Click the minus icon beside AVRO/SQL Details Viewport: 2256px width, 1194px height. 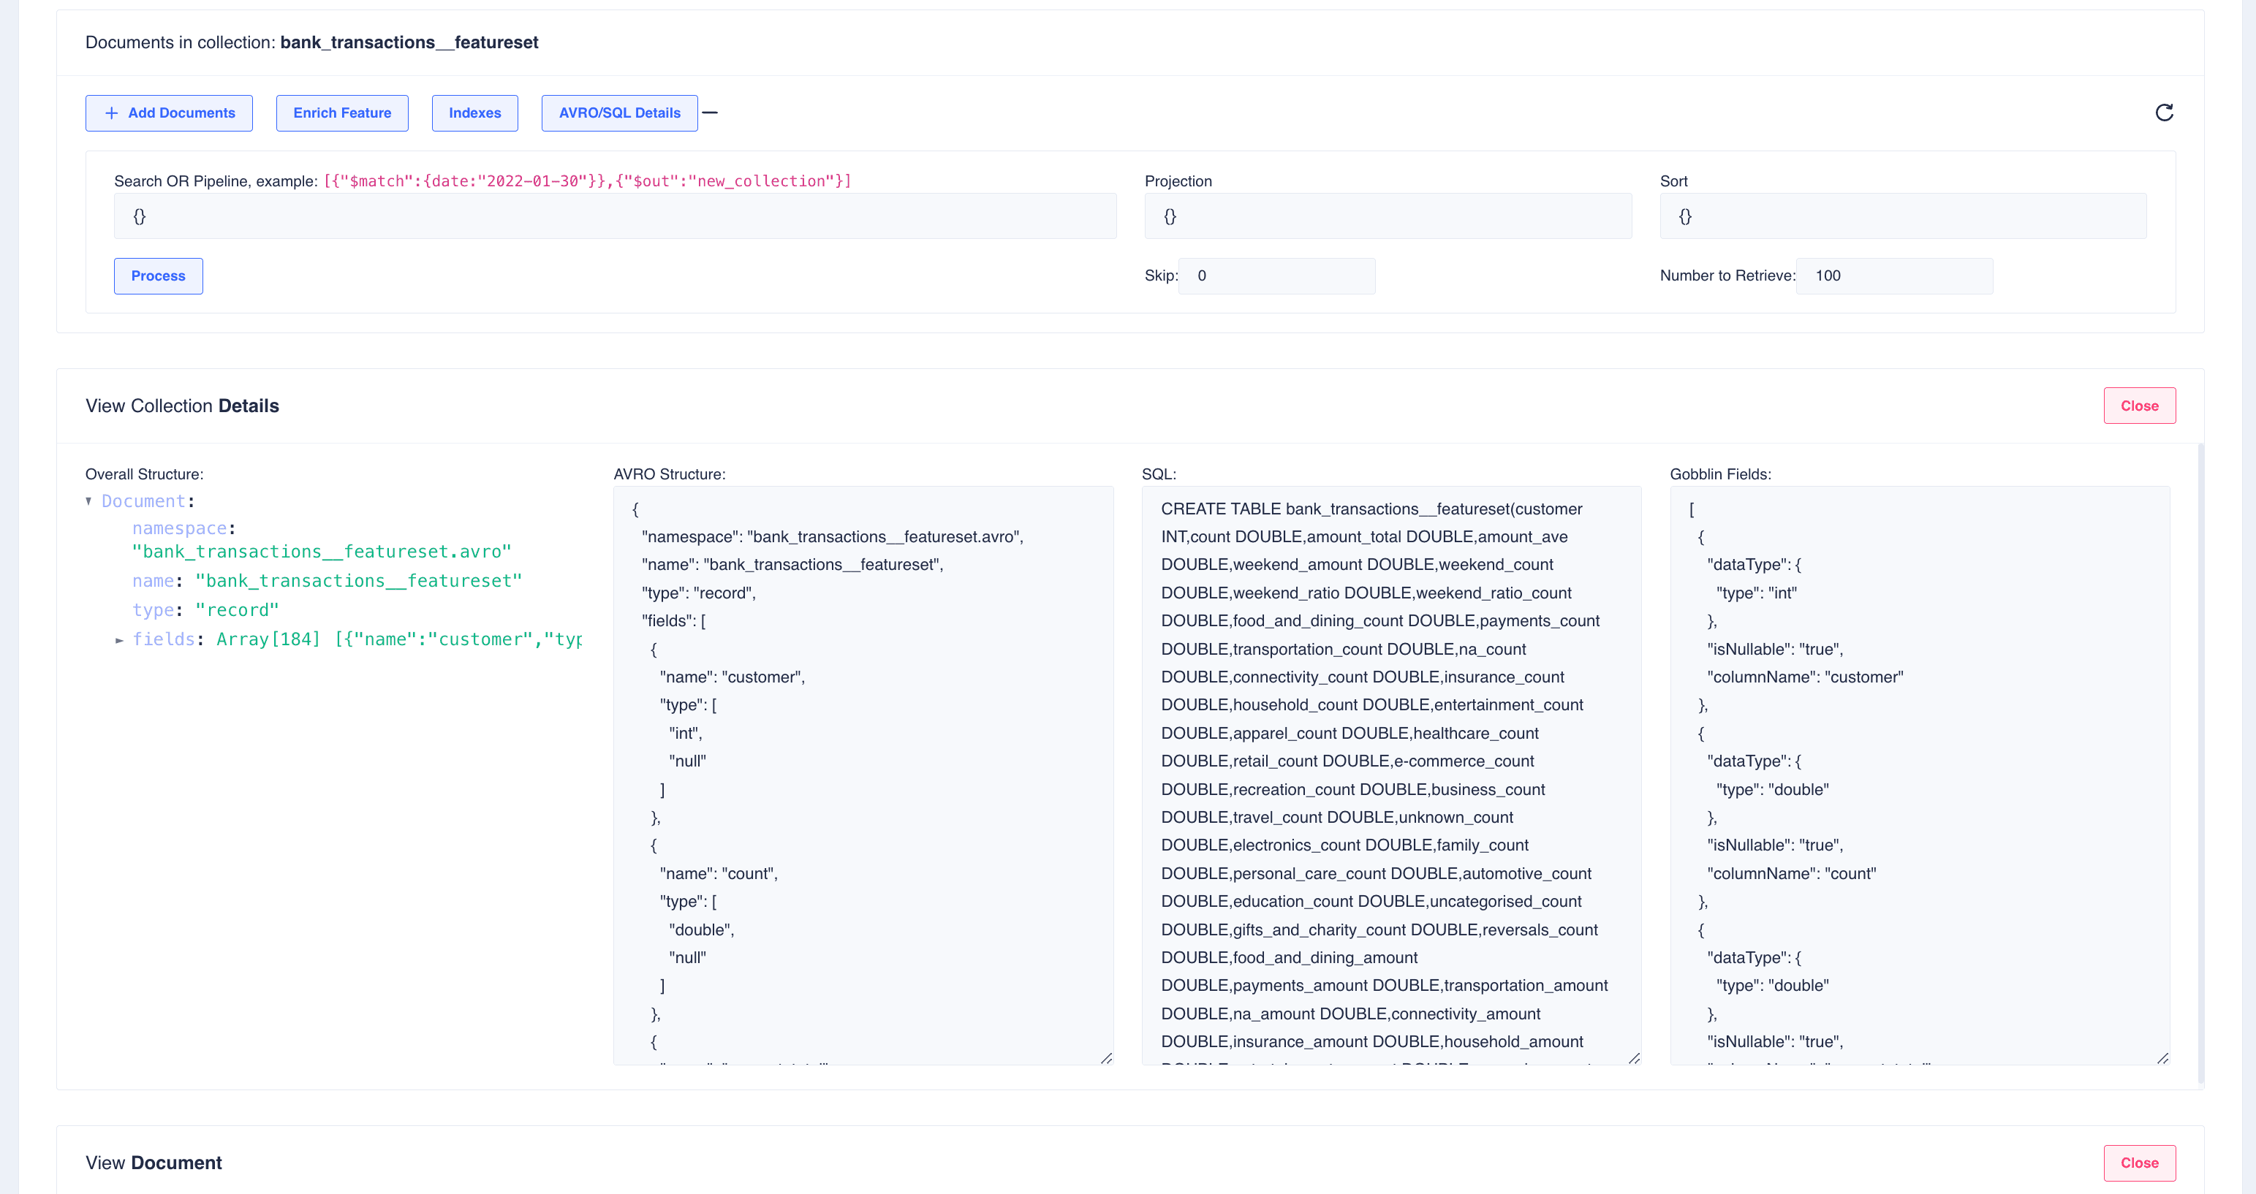[709, 112]
